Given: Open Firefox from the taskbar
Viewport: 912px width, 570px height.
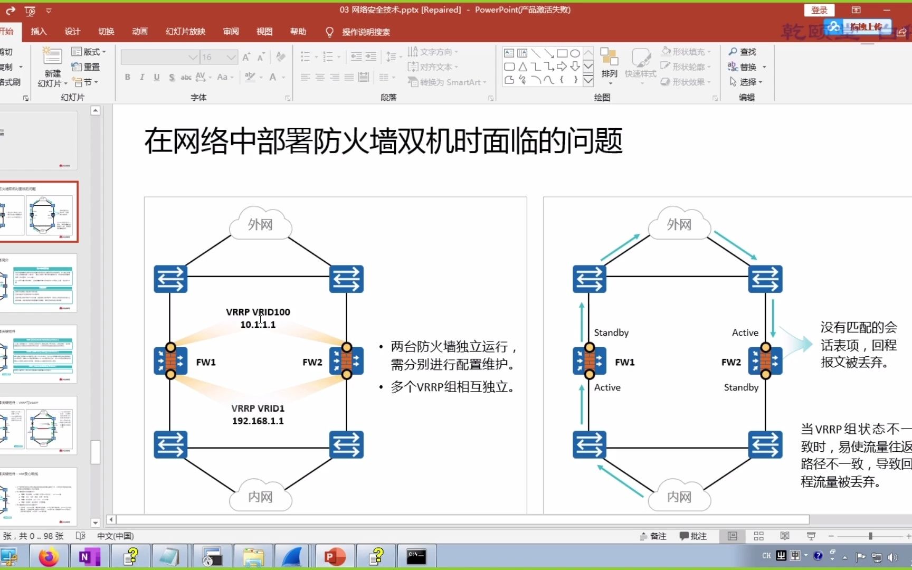Looking at the screenshot, I should [49, 557].
